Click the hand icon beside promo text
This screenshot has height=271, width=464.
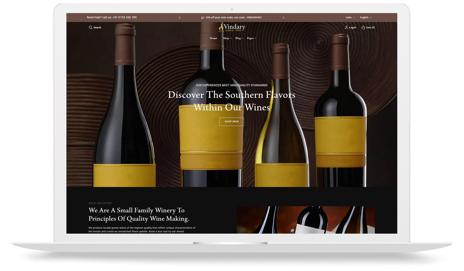[203, 18]
